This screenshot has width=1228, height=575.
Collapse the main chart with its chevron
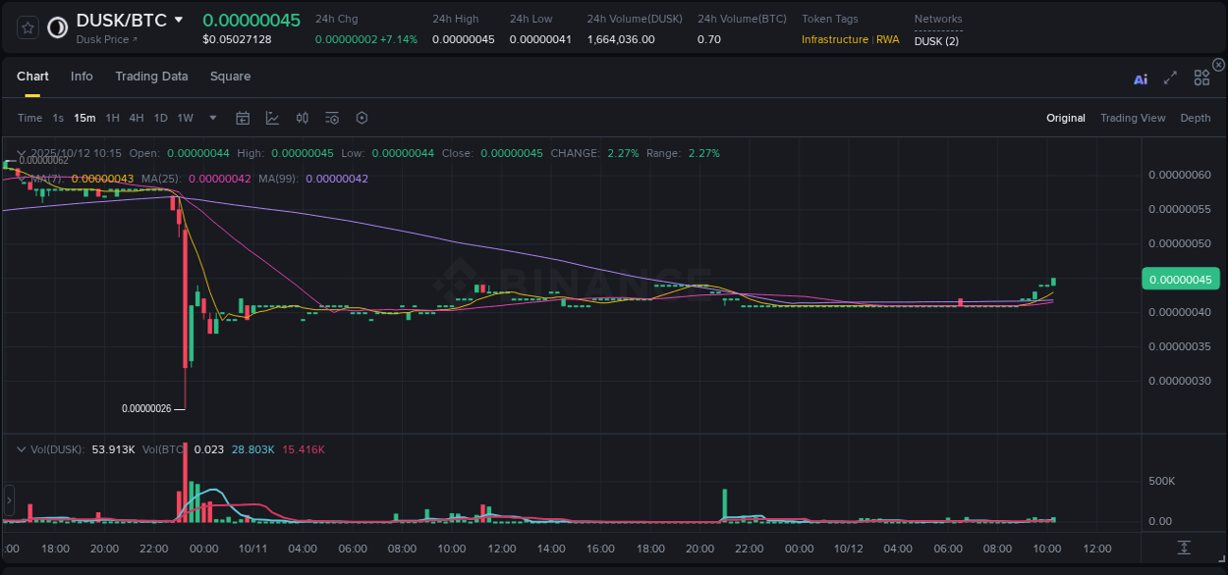click(x=20, y=154)
